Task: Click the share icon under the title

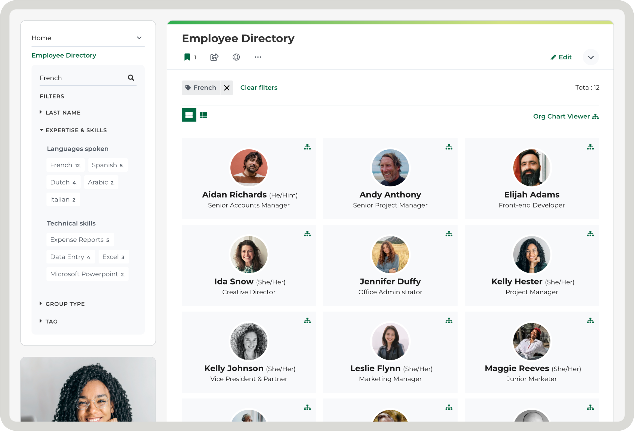Action: click(214, 57)
